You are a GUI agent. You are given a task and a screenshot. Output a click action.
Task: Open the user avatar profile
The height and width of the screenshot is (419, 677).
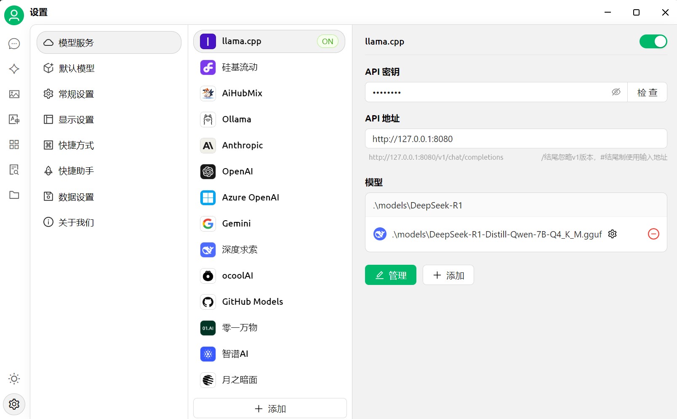pyautogui.click(x=14, y=16)
